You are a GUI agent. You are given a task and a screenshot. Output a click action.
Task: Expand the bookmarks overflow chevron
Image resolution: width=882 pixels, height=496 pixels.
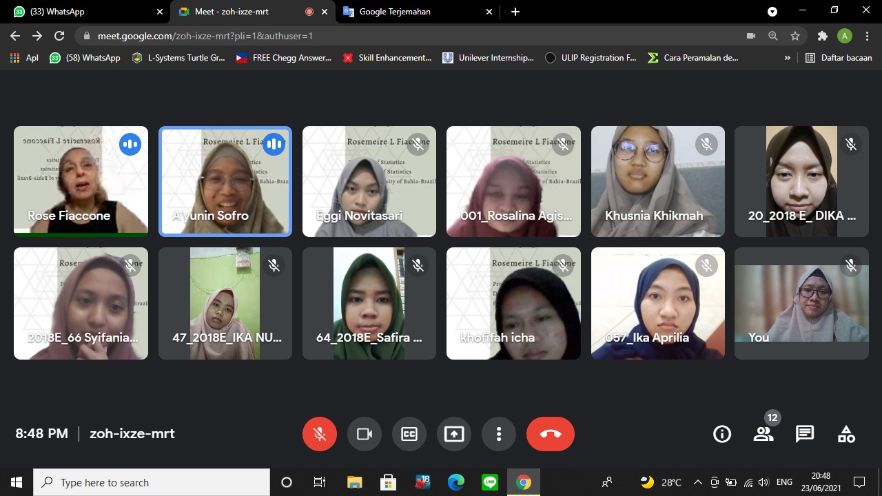coord(788,58)
